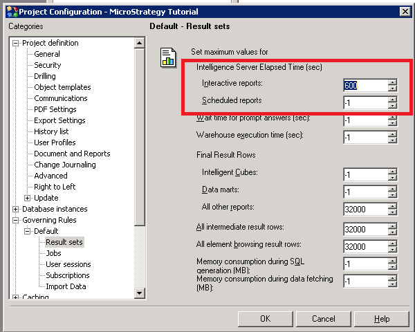This screenshot has height=332, width=415.
Task: Select Security category
Action: click(48, 65)
